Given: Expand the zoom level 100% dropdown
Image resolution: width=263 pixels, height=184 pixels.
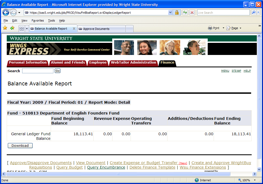Looking at the screenshot, I should pyautogui.click(x=255, y=180).
